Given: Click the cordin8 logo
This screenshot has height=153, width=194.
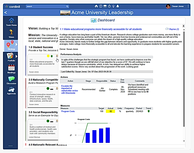Looking at the screenshot, I should (x=13, y=6).
